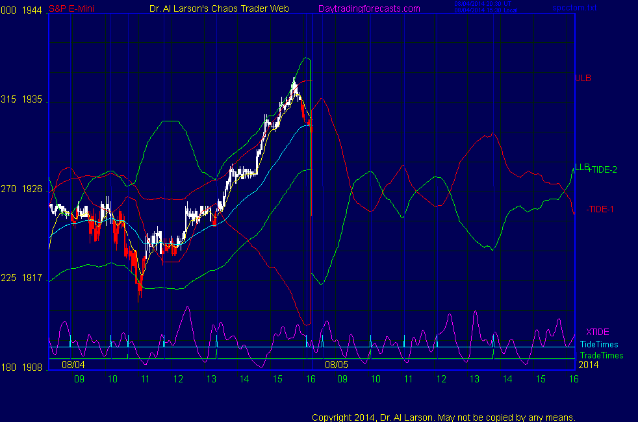The width and height of the screenshot is (638, 422).
Task: Click the magenta XTIDE legend label
Action: (597, 332)
